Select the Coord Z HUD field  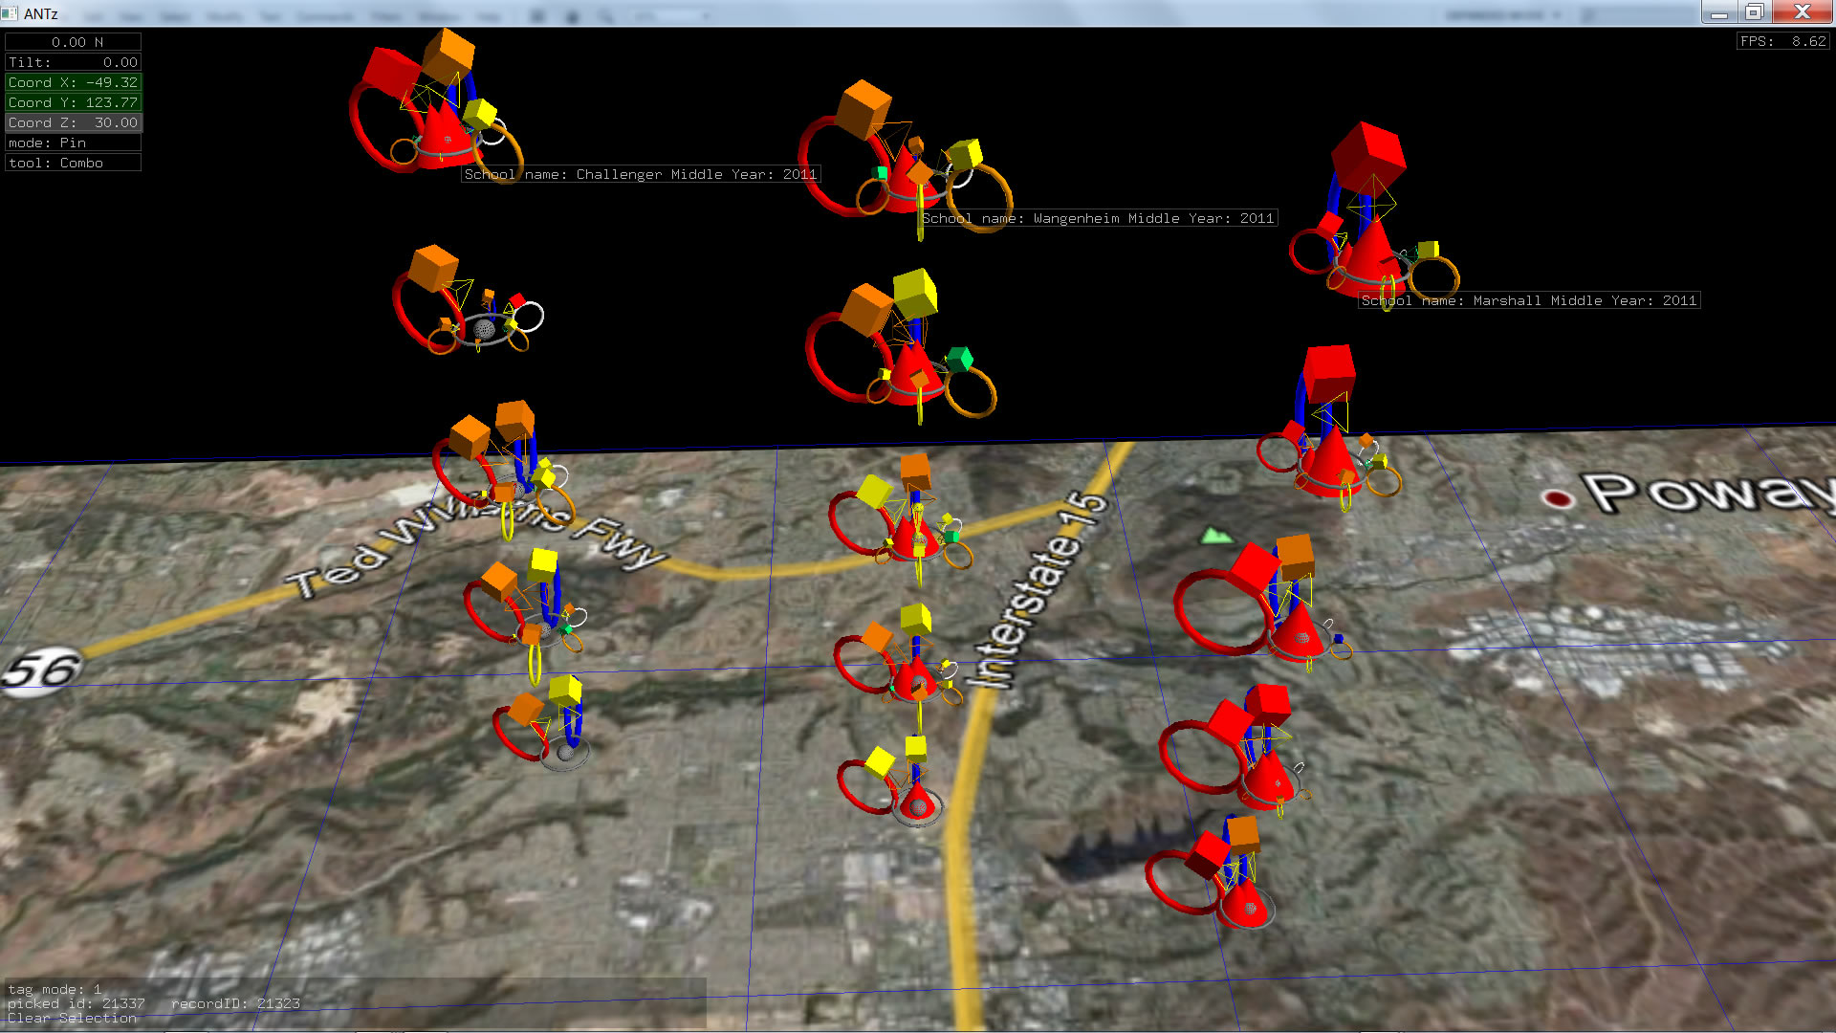(x=74, y=122)
